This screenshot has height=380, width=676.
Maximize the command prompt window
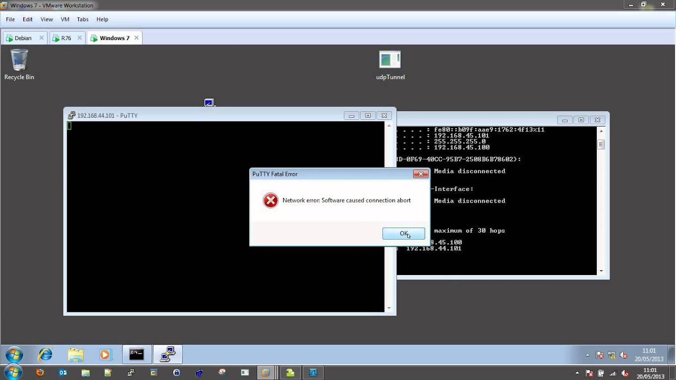[581, 120]
